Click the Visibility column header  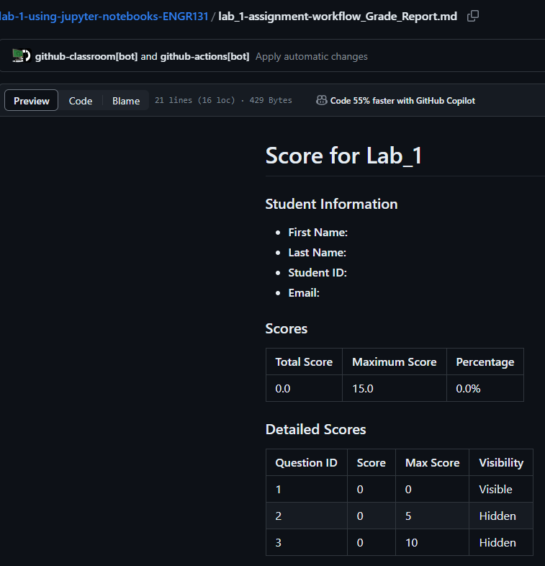[x=501, y=463]
